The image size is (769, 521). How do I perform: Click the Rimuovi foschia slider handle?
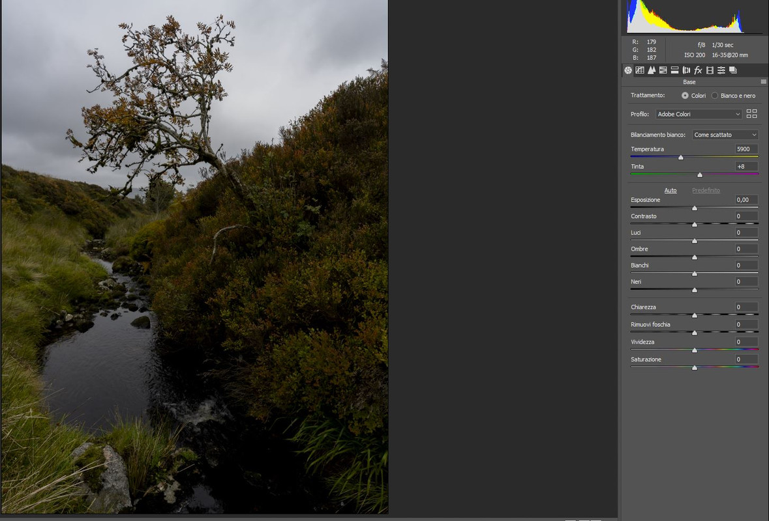coord(695,333)
